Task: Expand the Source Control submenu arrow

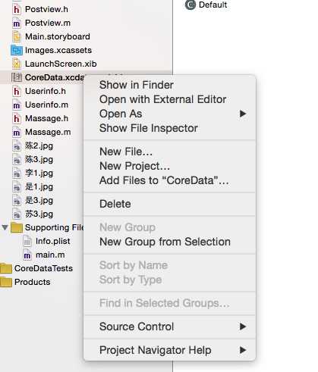Action: click(243, 327)
